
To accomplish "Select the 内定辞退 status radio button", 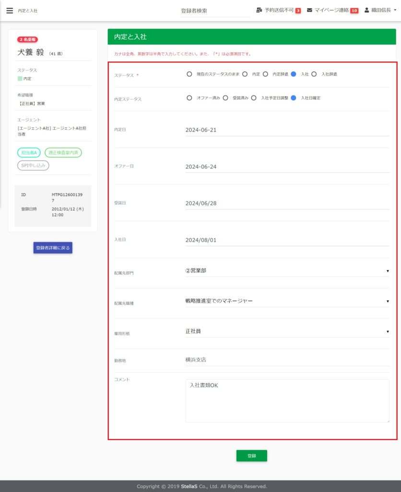I will (265, 74).
